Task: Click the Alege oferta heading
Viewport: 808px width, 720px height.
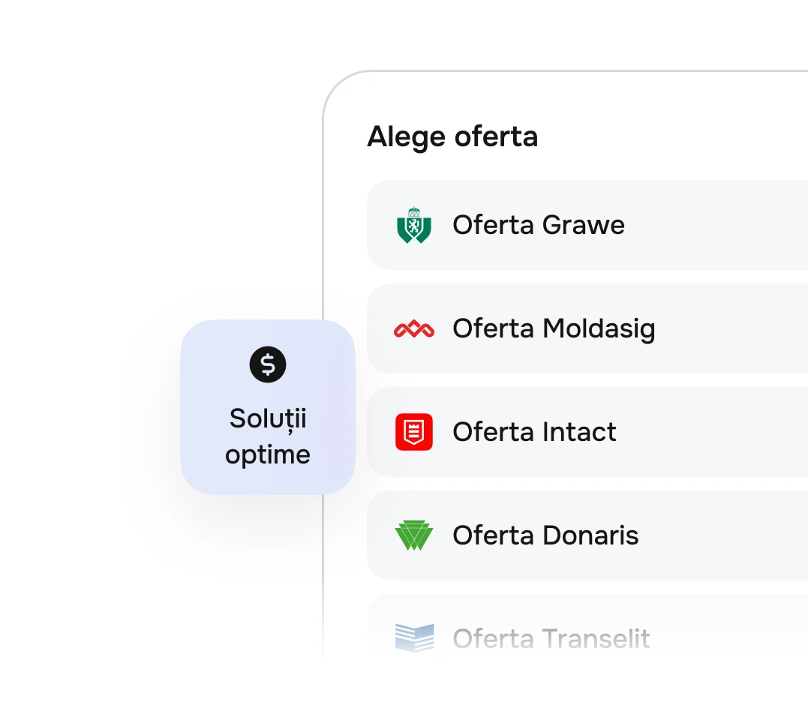Action: pos(452,137)
